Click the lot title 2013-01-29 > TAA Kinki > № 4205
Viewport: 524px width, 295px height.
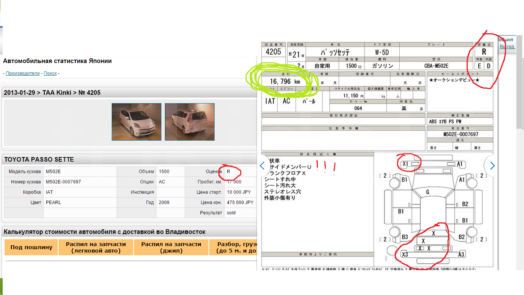click(52, 92)
